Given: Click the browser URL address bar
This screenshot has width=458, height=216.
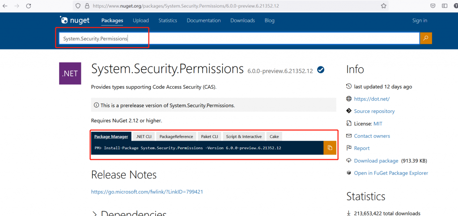Looking at the screenshot, I should point(231,6).
